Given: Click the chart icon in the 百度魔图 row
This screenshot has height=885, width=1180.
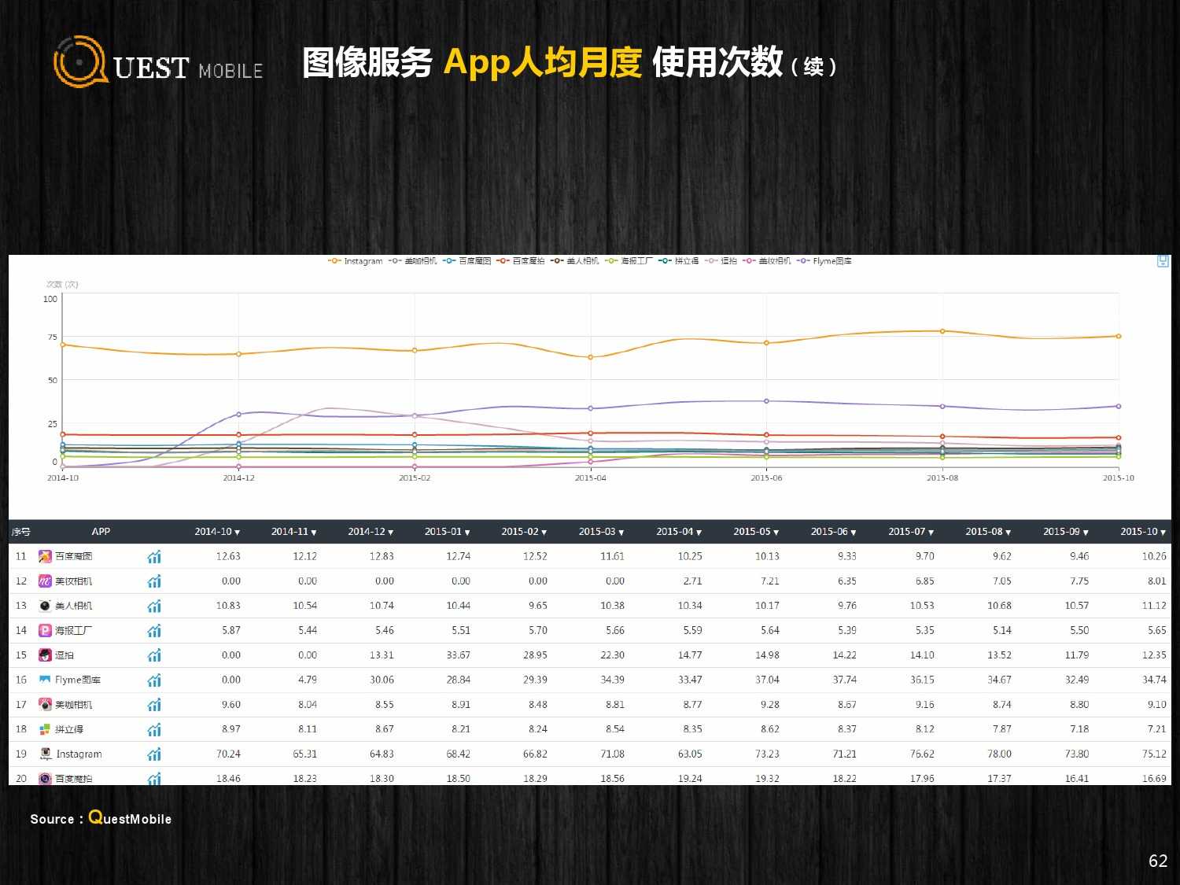Looking at the screenshot, I should [154, 557].
